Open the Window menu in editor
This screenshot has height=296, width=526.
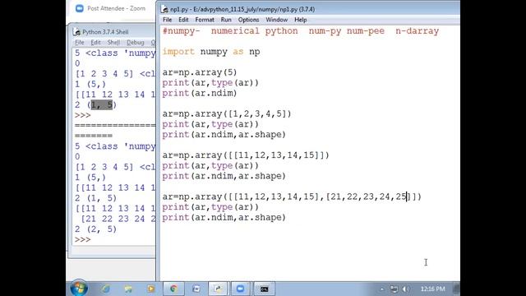tap(277, 20)
